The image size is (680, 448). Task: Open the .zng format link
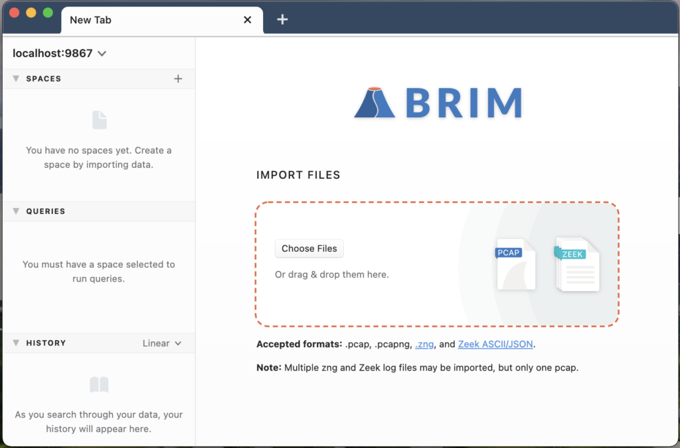(424, 345)
